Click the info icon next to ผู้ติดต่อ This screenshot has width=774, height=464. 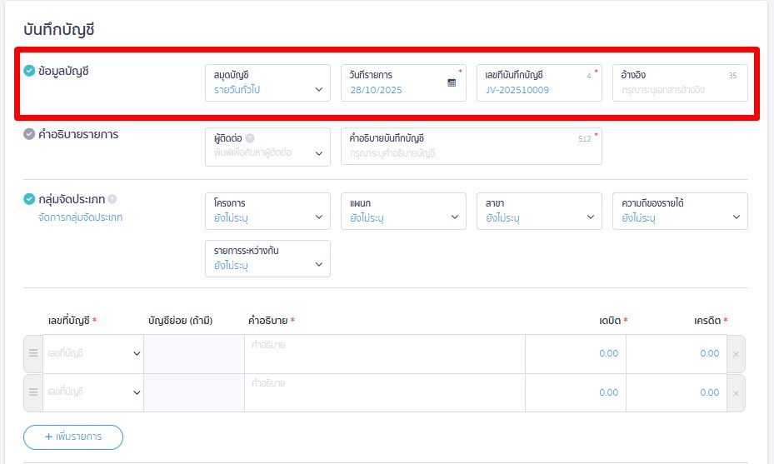[250, 138]
